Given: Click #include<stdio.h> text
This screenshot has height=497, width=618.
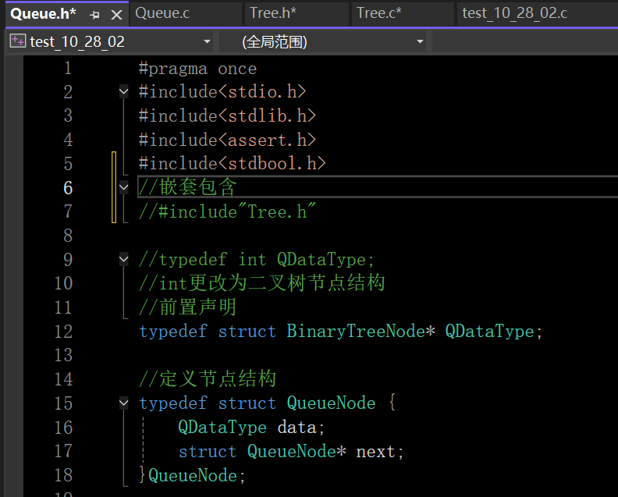Looking at the screenshot, I should (222, 92).
